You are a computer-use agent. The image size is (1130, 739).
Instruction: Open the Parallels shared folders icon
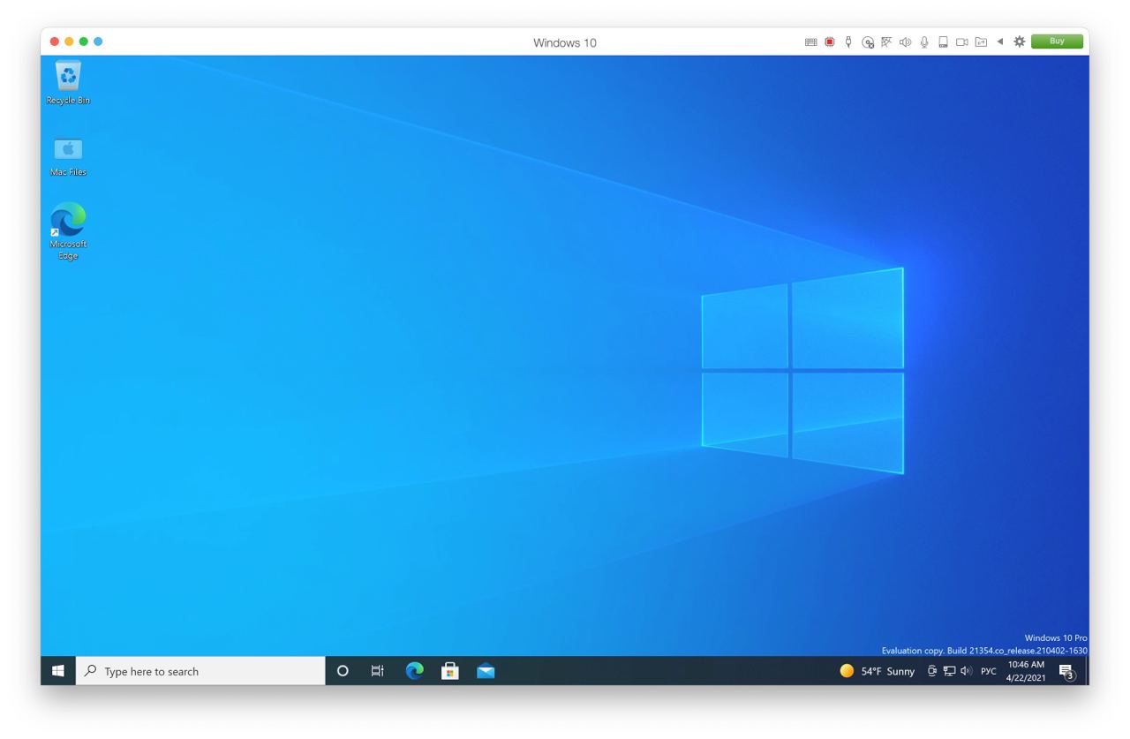tap(981, 41)
